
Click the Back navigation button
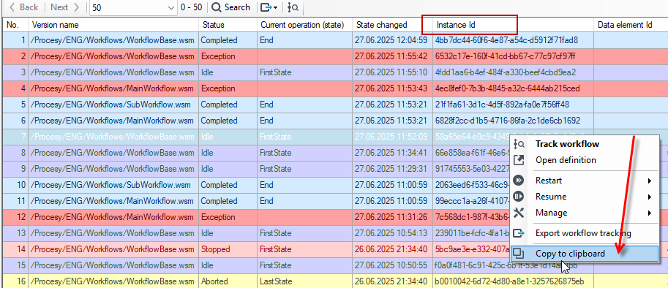(x=24, y=7)
